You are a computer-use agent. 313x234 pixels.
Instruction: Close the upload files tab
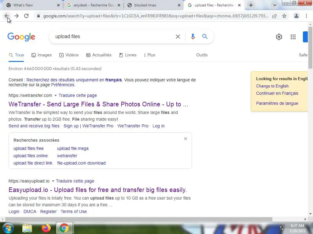point(239,5)
